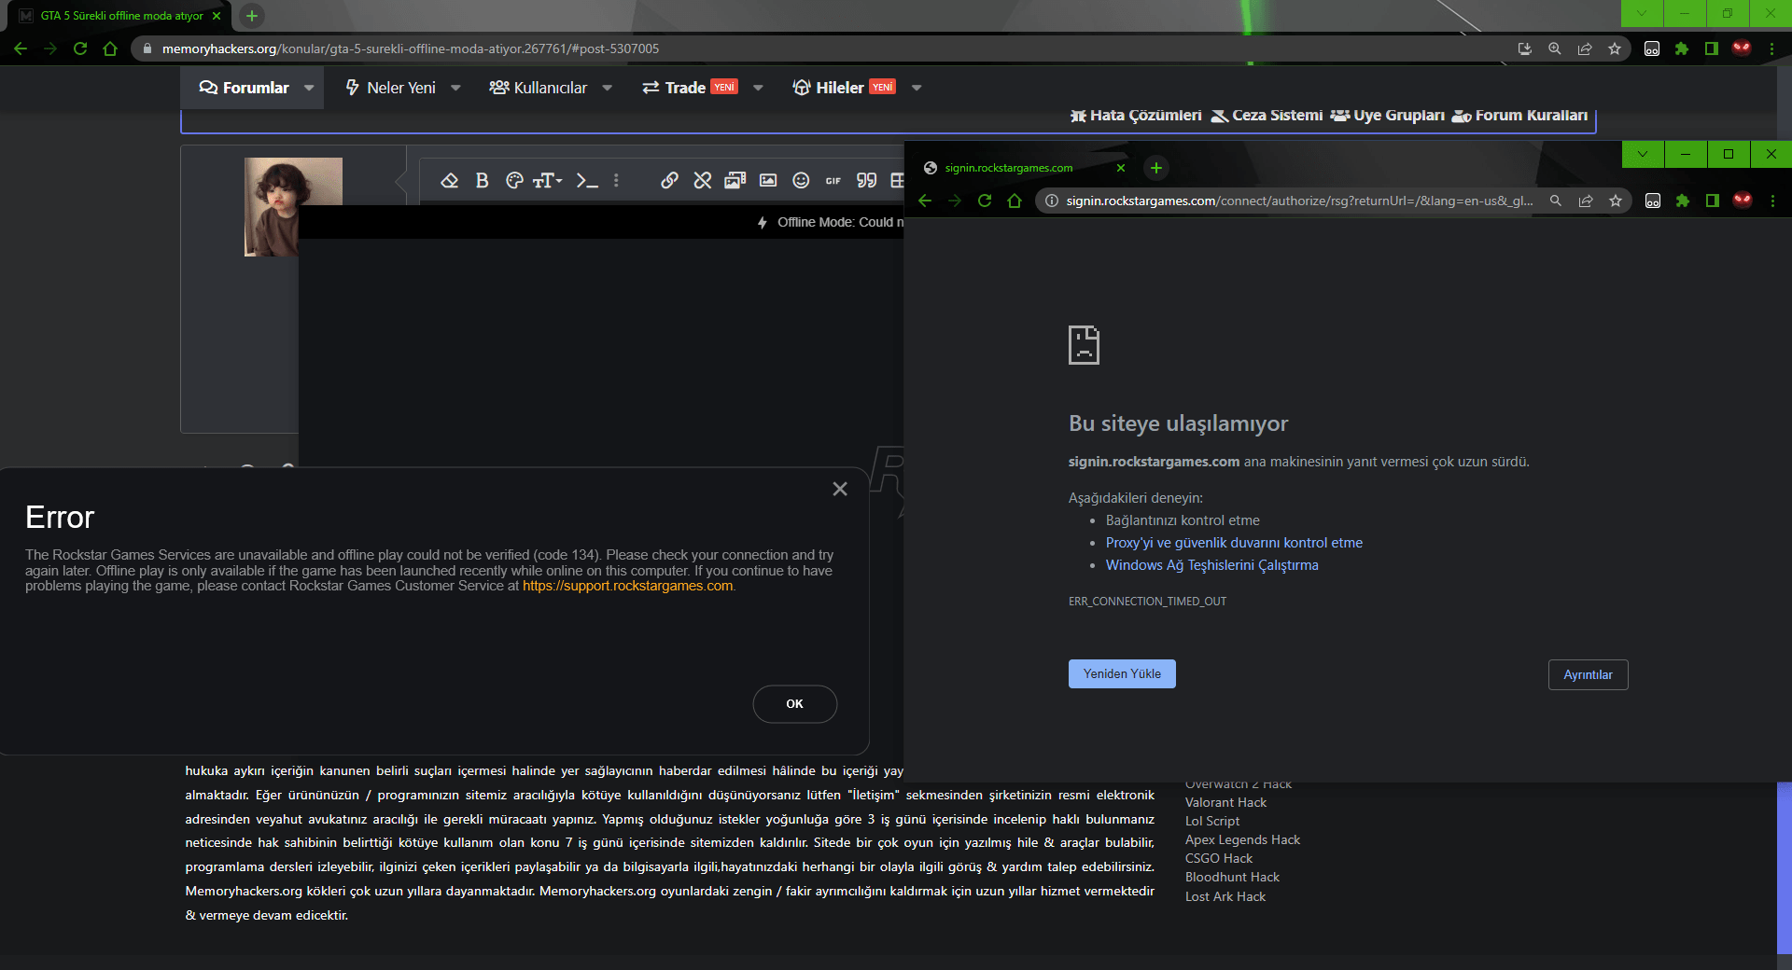Image resolution: width=1792 pixels, height=970 pixels.
Task: Open the Chrome menu in the memoryhackers window
Action: (x=1771, y=48)
